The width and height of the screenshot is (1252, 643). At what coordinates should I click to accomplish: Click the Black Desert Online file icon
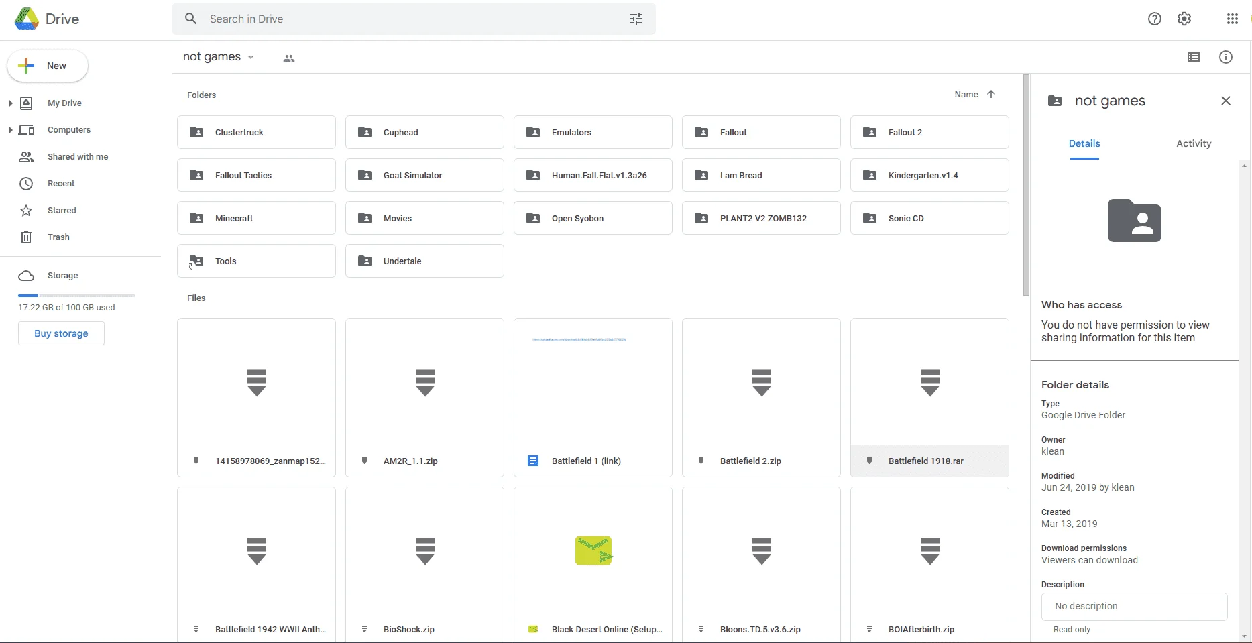point(533,629)
